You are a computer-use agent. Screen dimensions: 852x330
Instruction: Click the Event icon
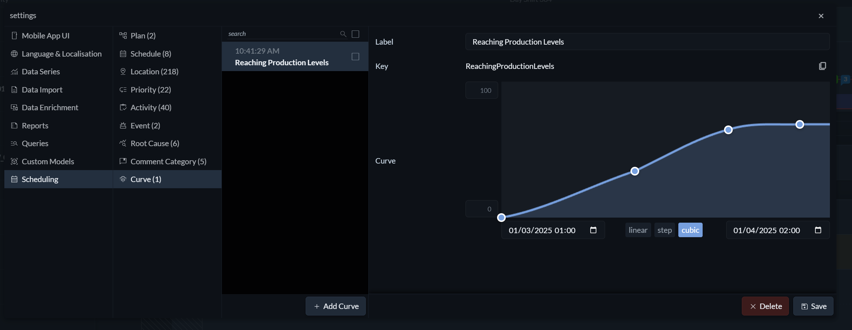pyautogui.click(x=123, y=125)
